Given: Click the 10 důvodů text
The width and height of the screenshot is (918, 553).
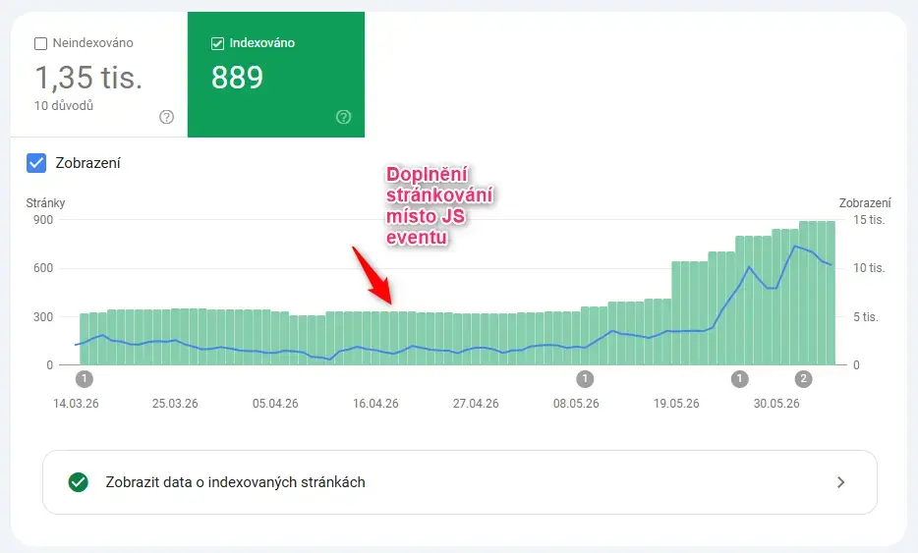Looking at the screenshot, I should tap(64, 106).
